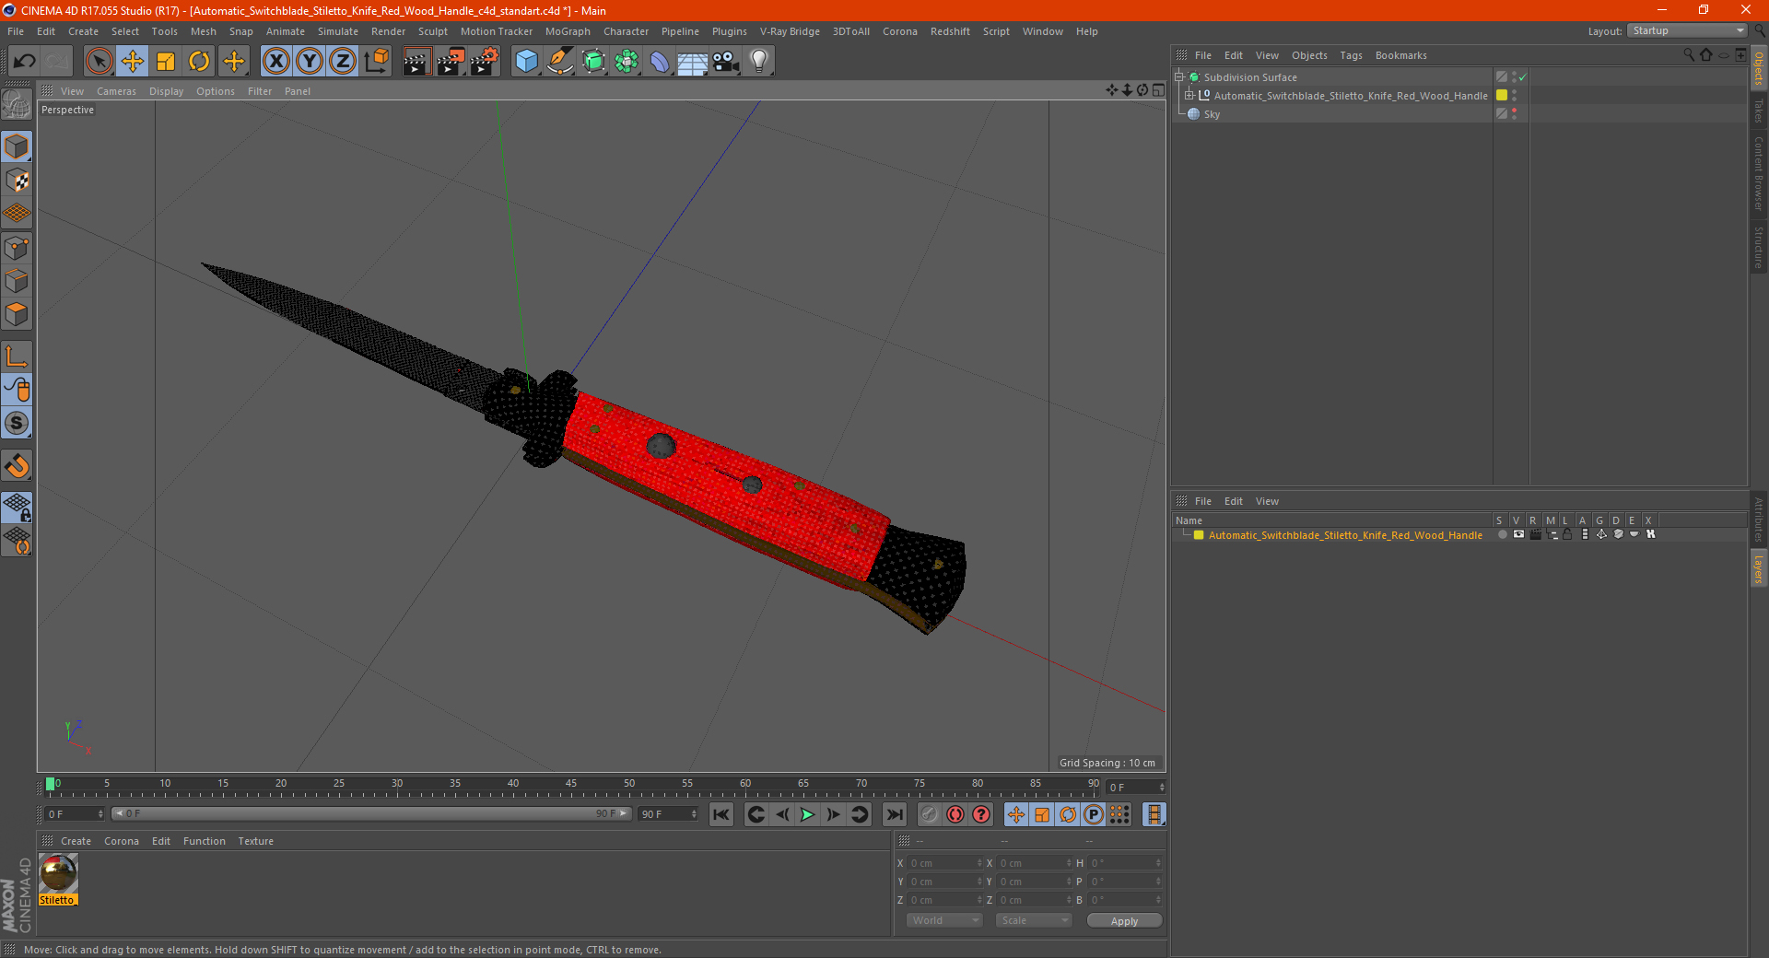Click yellow color swatch in Layers manager
The width and height of the screenshot is (1769, 958).
[1199, 534]
